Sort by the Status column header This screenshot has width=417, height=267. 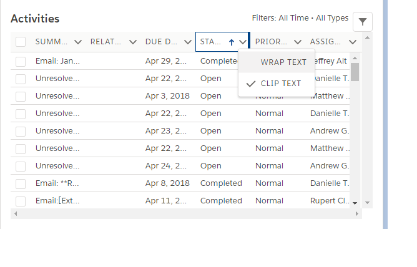210,42
